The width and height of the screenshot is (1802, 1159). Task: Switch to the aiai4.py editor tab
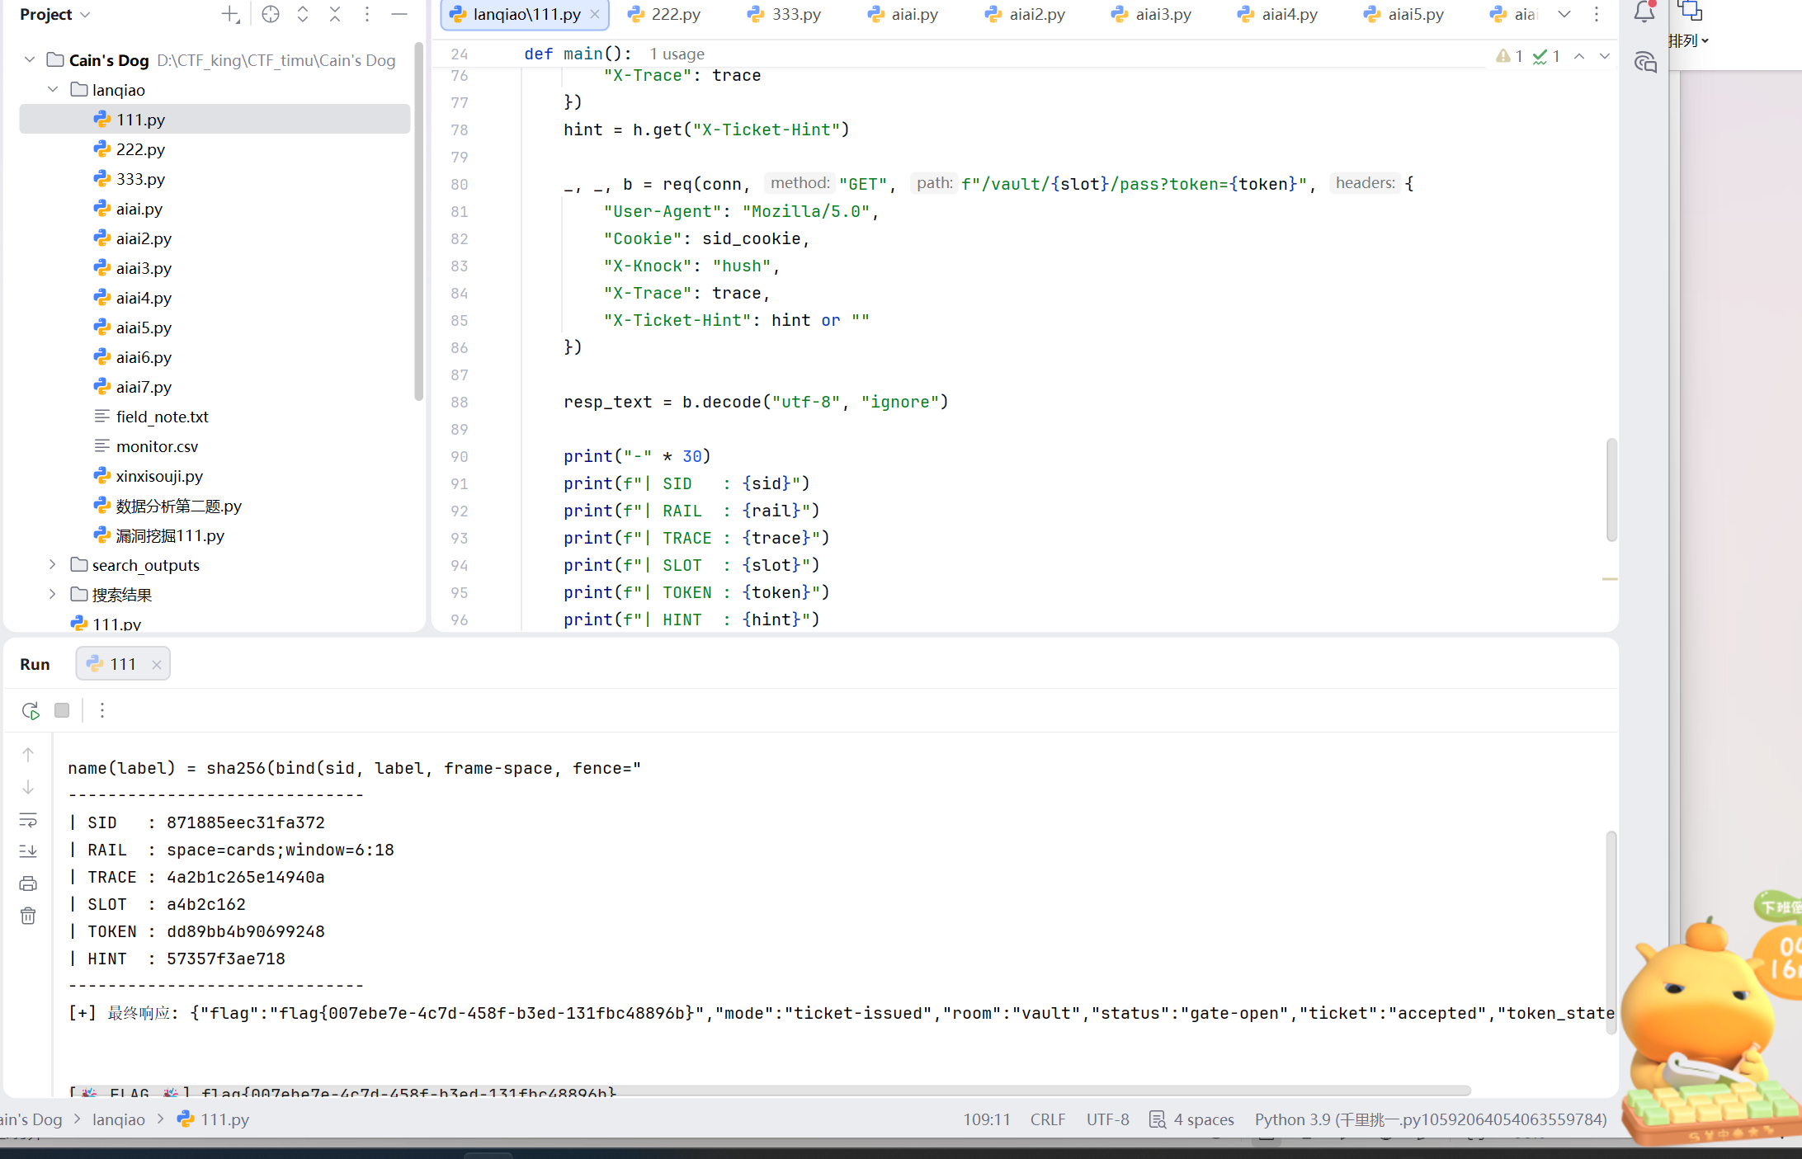1278,14
